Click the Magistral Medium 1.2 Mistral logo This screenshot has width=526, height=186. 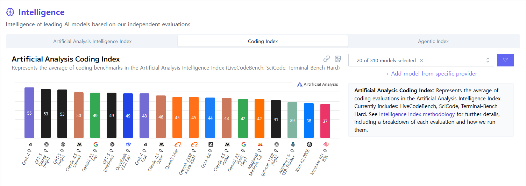(x=260, y=144)
